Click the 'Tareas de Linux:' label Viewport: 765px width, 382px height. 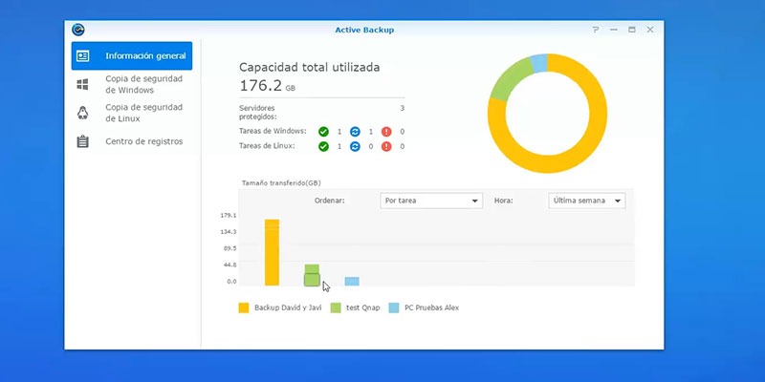click(x=267, y=146)
